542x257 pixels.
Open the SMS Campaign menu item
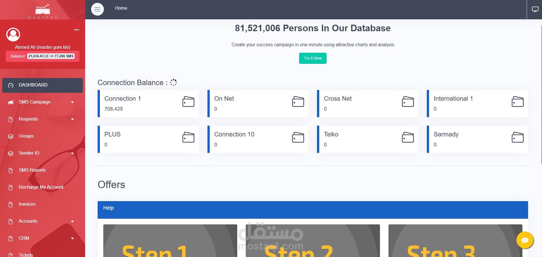[x=43, y=102]
